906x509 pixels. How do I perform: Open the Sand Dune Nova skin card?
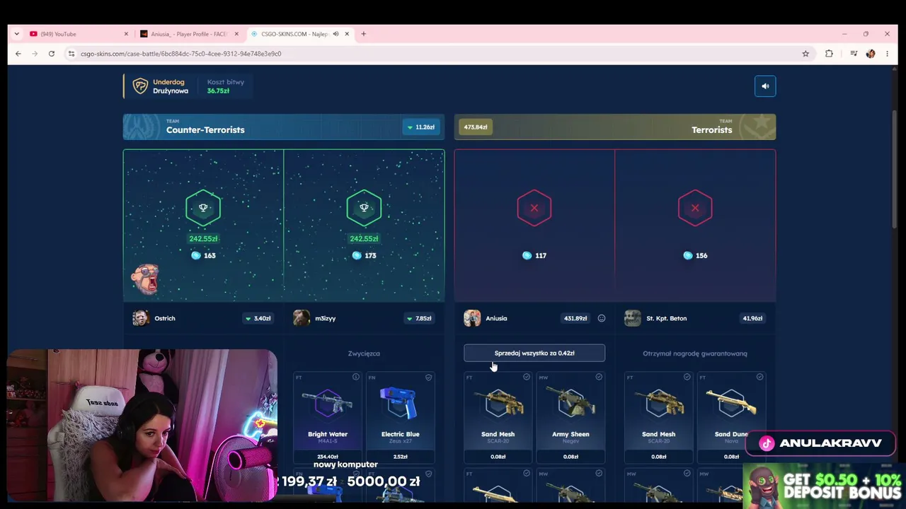point(731,418)
